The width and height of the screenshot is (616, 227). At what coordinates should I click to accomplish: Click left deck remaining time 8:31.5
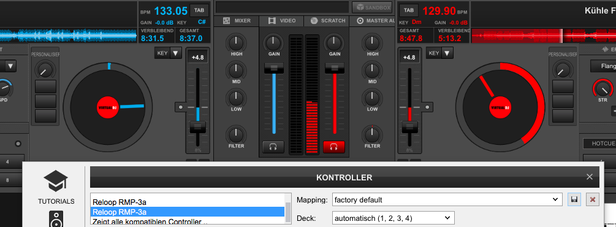pos(153,38)
